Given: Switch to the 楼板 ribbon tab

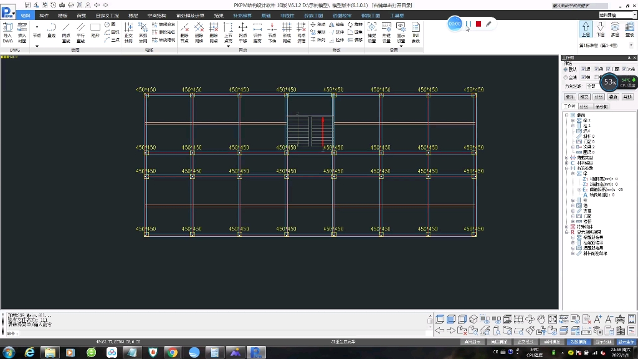Looking at the screenshot, I should [x=63, y=15].
